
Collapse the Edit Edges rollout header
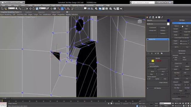point(182,20)
